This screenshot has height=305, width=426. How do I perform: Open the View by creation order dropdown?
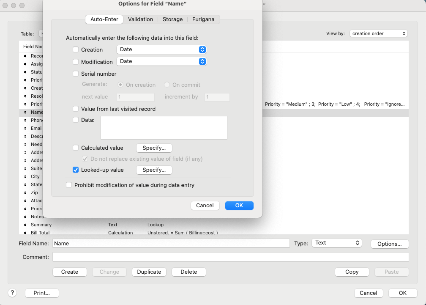coord(378,33)
